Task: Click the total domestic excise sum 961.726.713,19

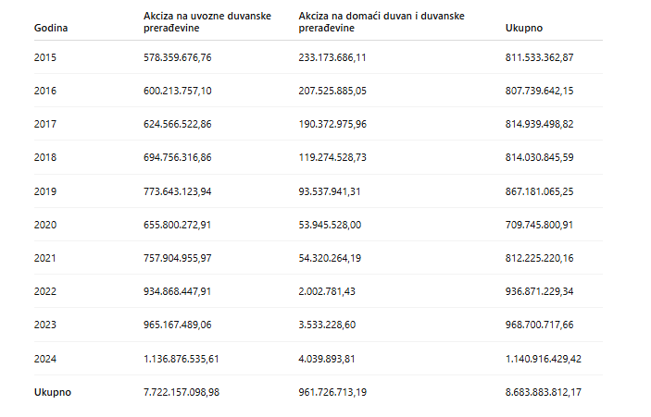Action: [x=332, y=392]
